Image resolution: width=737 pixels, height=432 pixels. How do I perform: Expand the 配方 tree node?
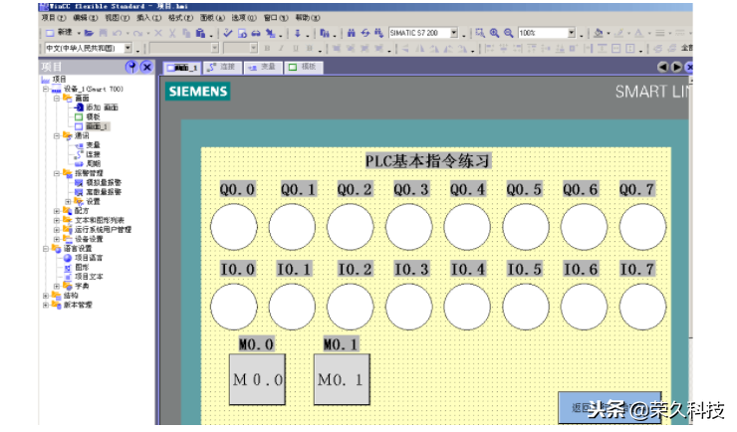pos(56,211)
